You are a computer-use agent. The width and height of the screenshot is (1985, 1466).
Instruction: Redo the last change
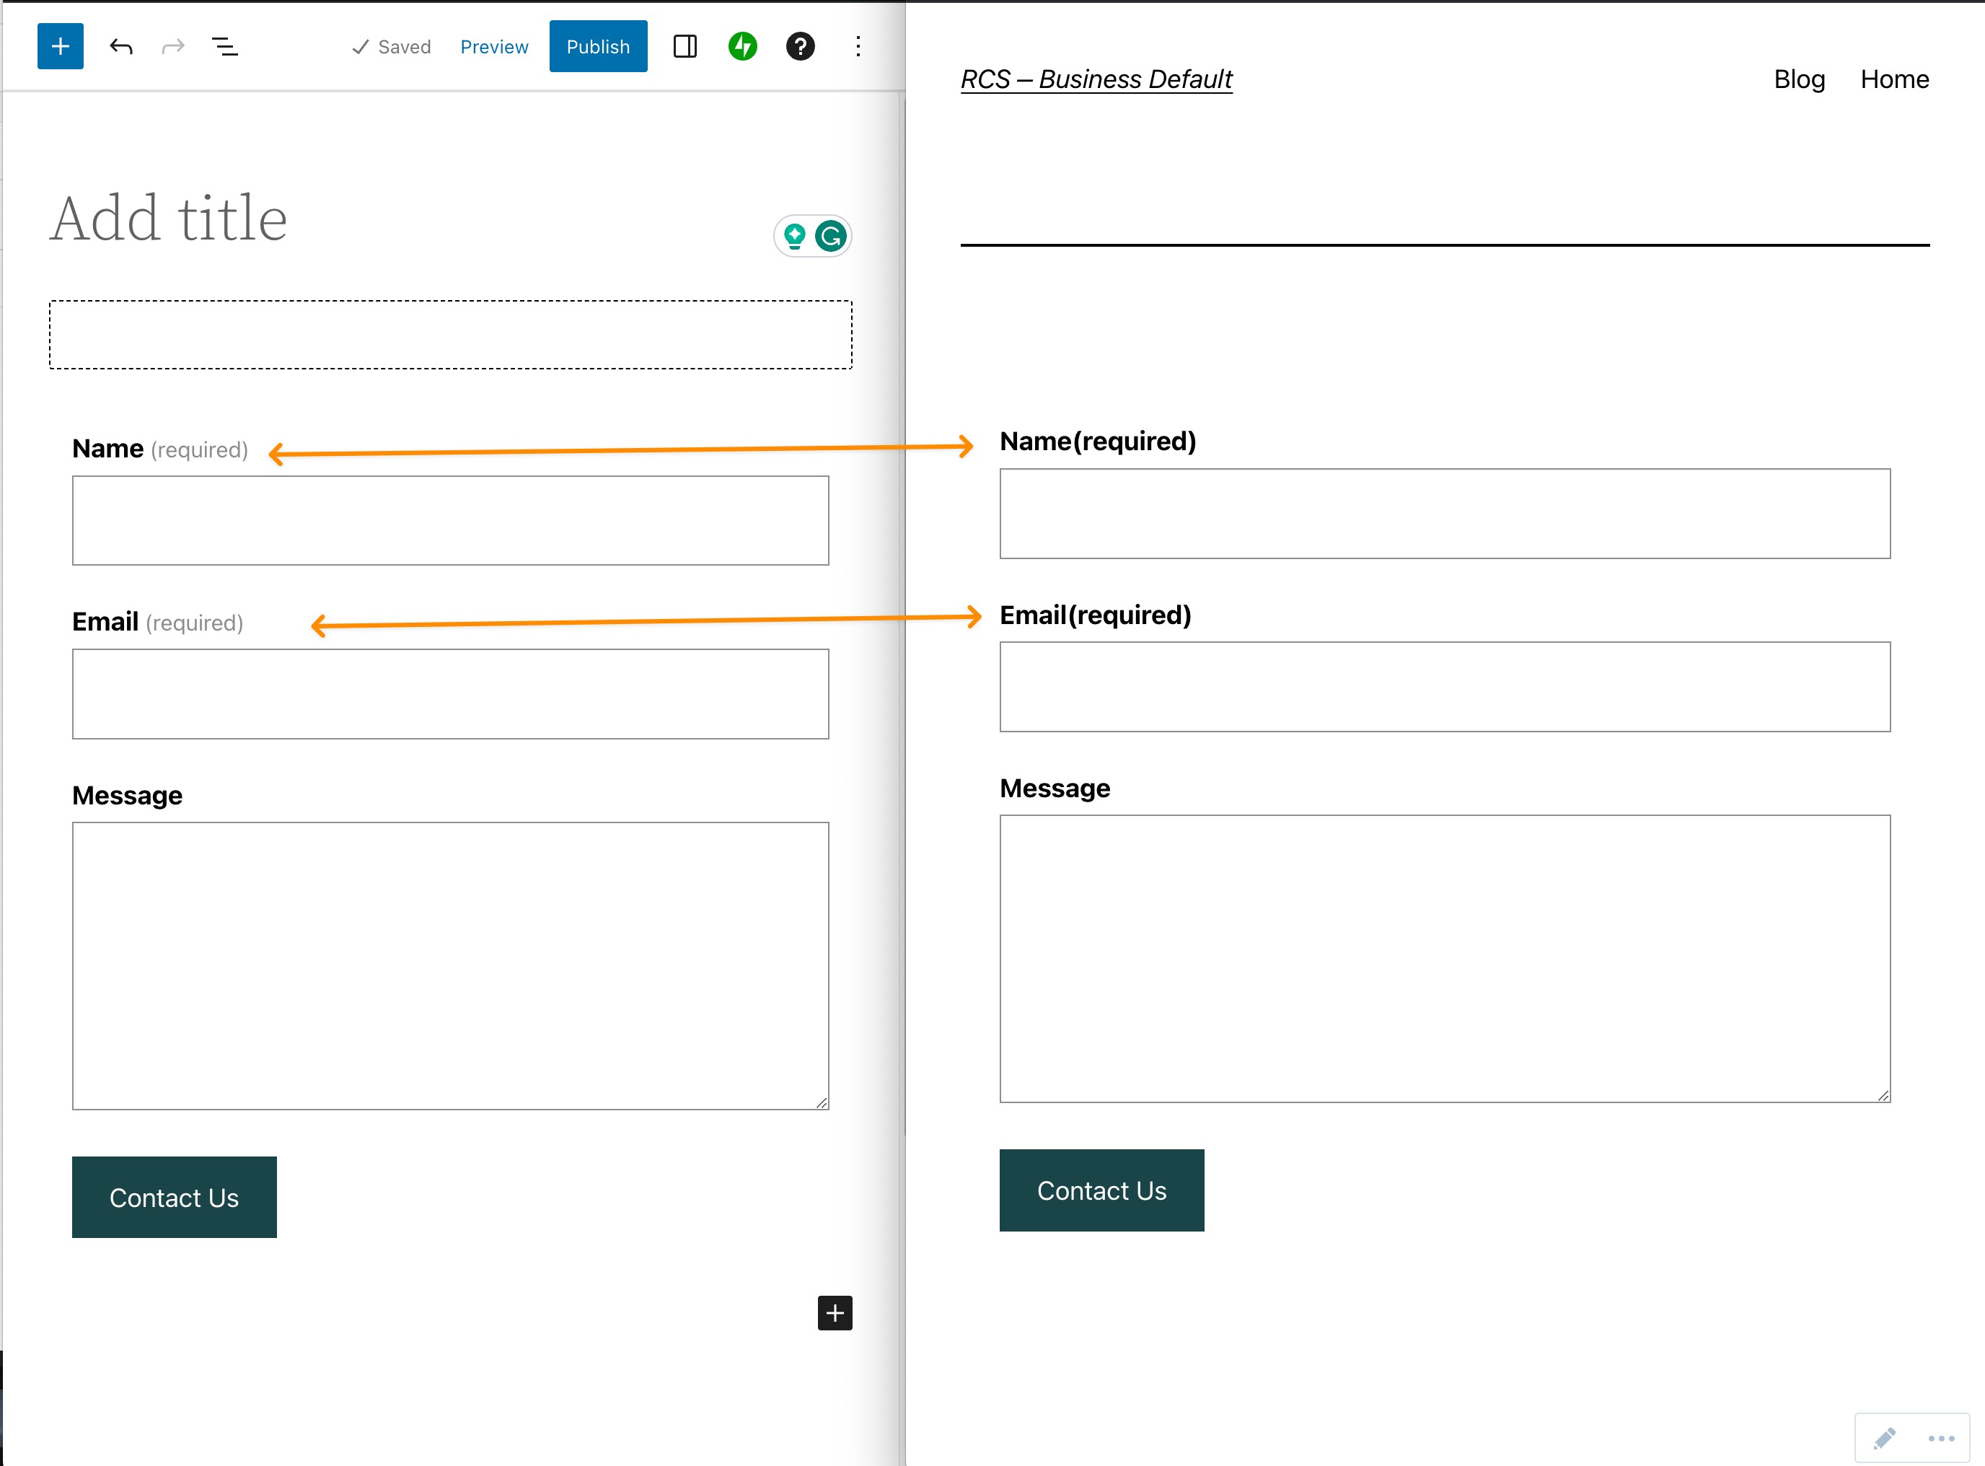(172, 46)
